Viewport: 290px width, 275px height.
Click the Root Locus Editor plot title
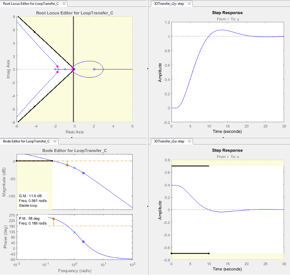click(x=74, y=13)
